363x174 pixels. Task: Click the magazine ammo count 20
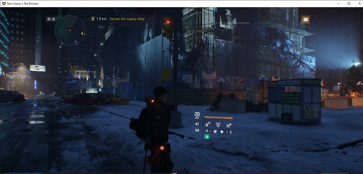197,114
